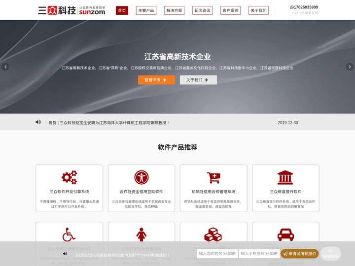Click the 三众科技 sunzom logo
Screen dimensions: 355x266
71,10
